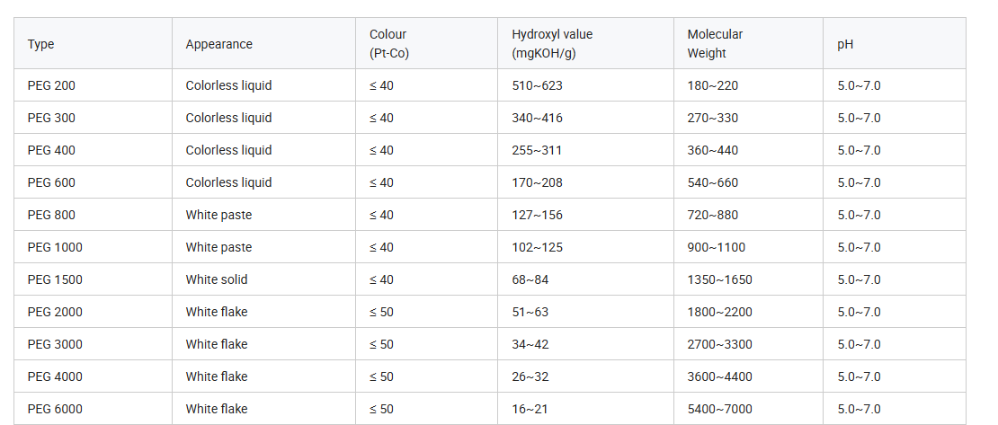Click molecular weight 5400~7000 cell
Screen dimensions: 998x425
point(720,409)
